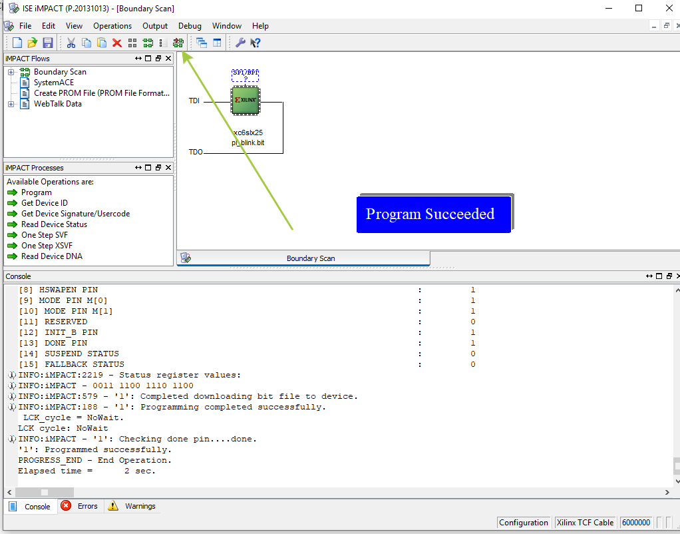Close the iMPACT Flows panel
The height and width of the screenshot is (534, 680).
[x=168, y=58]
